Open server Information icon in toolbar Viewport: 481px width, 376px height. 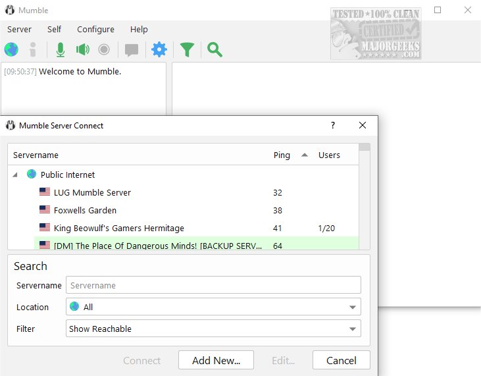pyautogui.click(x=32, y=49)
